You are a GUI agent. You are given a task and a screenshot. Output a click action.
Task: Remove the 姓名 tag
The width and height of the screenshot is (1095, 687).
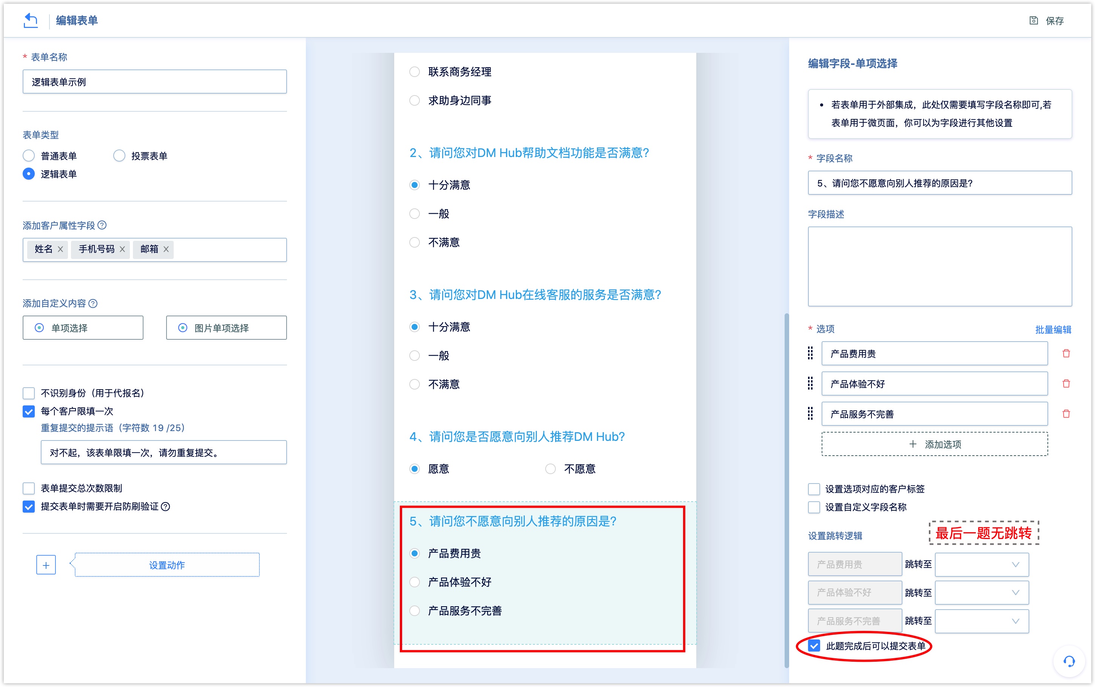pyautogui.click(x=60, y=250)
